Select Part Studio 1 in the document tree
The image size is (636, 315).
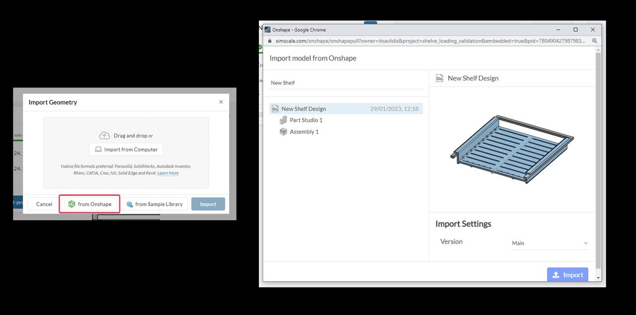click(306, 120)
